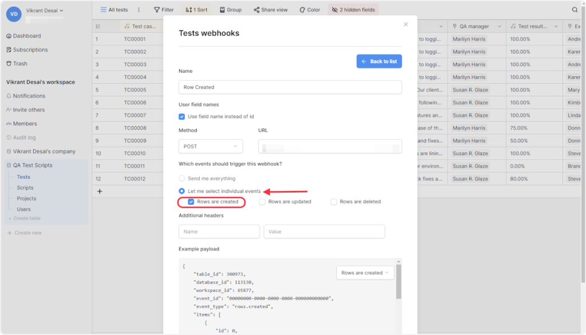
Task: Click the search magnifier icon
Action: [575, 10]
